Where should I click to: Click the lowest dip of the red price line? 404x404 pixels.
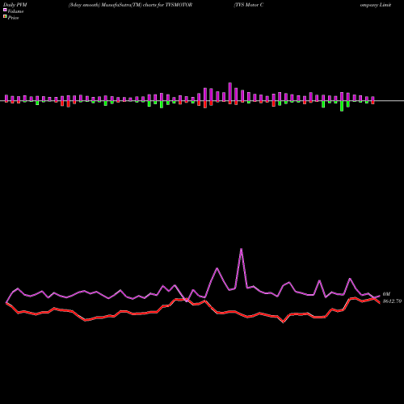coord(284,322)
